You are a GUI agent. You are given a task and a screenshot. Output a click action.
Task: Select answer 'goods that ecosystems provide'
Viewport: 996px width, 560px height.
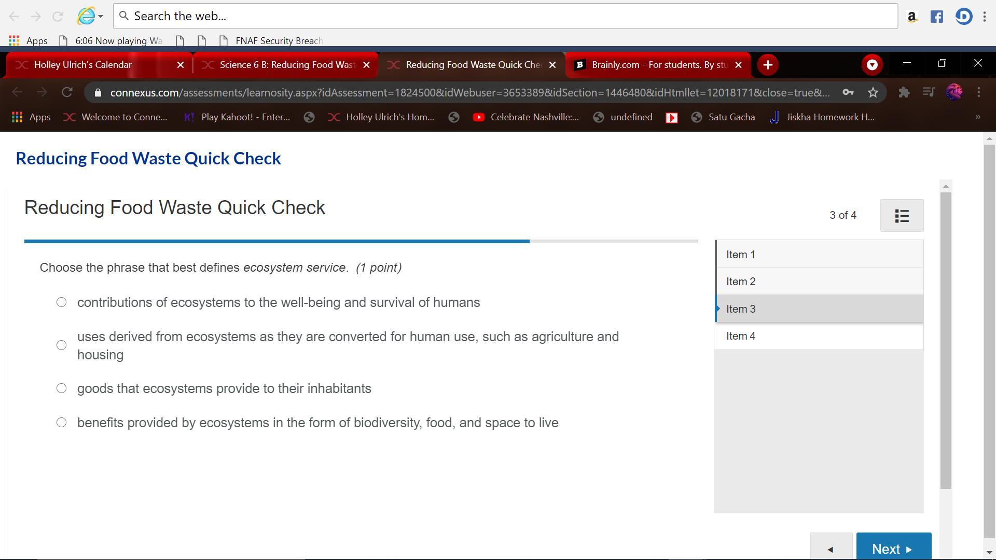coord(61,388)
